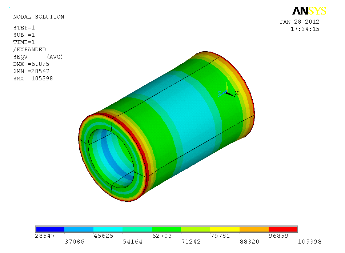Click legend value 96859

pos(278,236)
